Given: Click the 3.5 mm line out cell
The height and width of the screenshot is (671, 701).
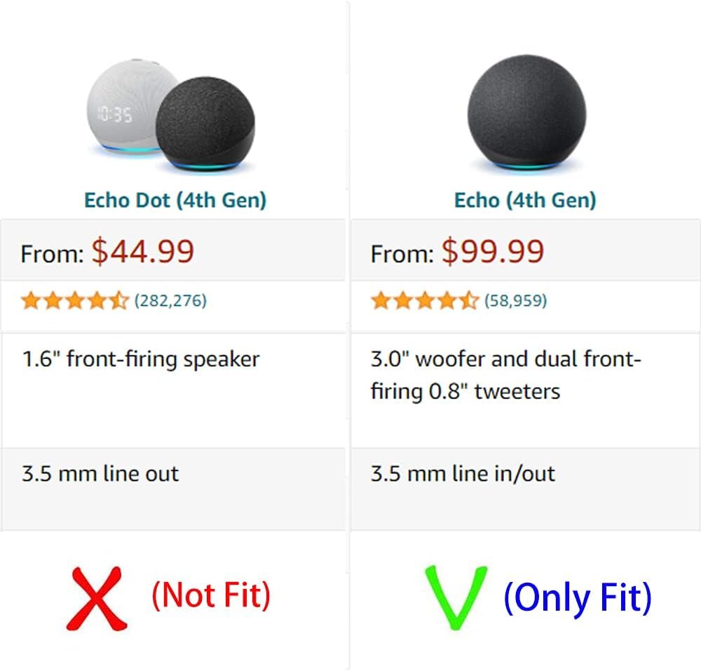Looking at the screenshot, I should [100, 473].
